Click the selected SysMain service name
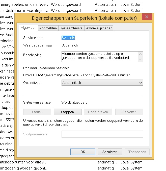The height and width of the screenshot is (171, 166). click(68, 38)
